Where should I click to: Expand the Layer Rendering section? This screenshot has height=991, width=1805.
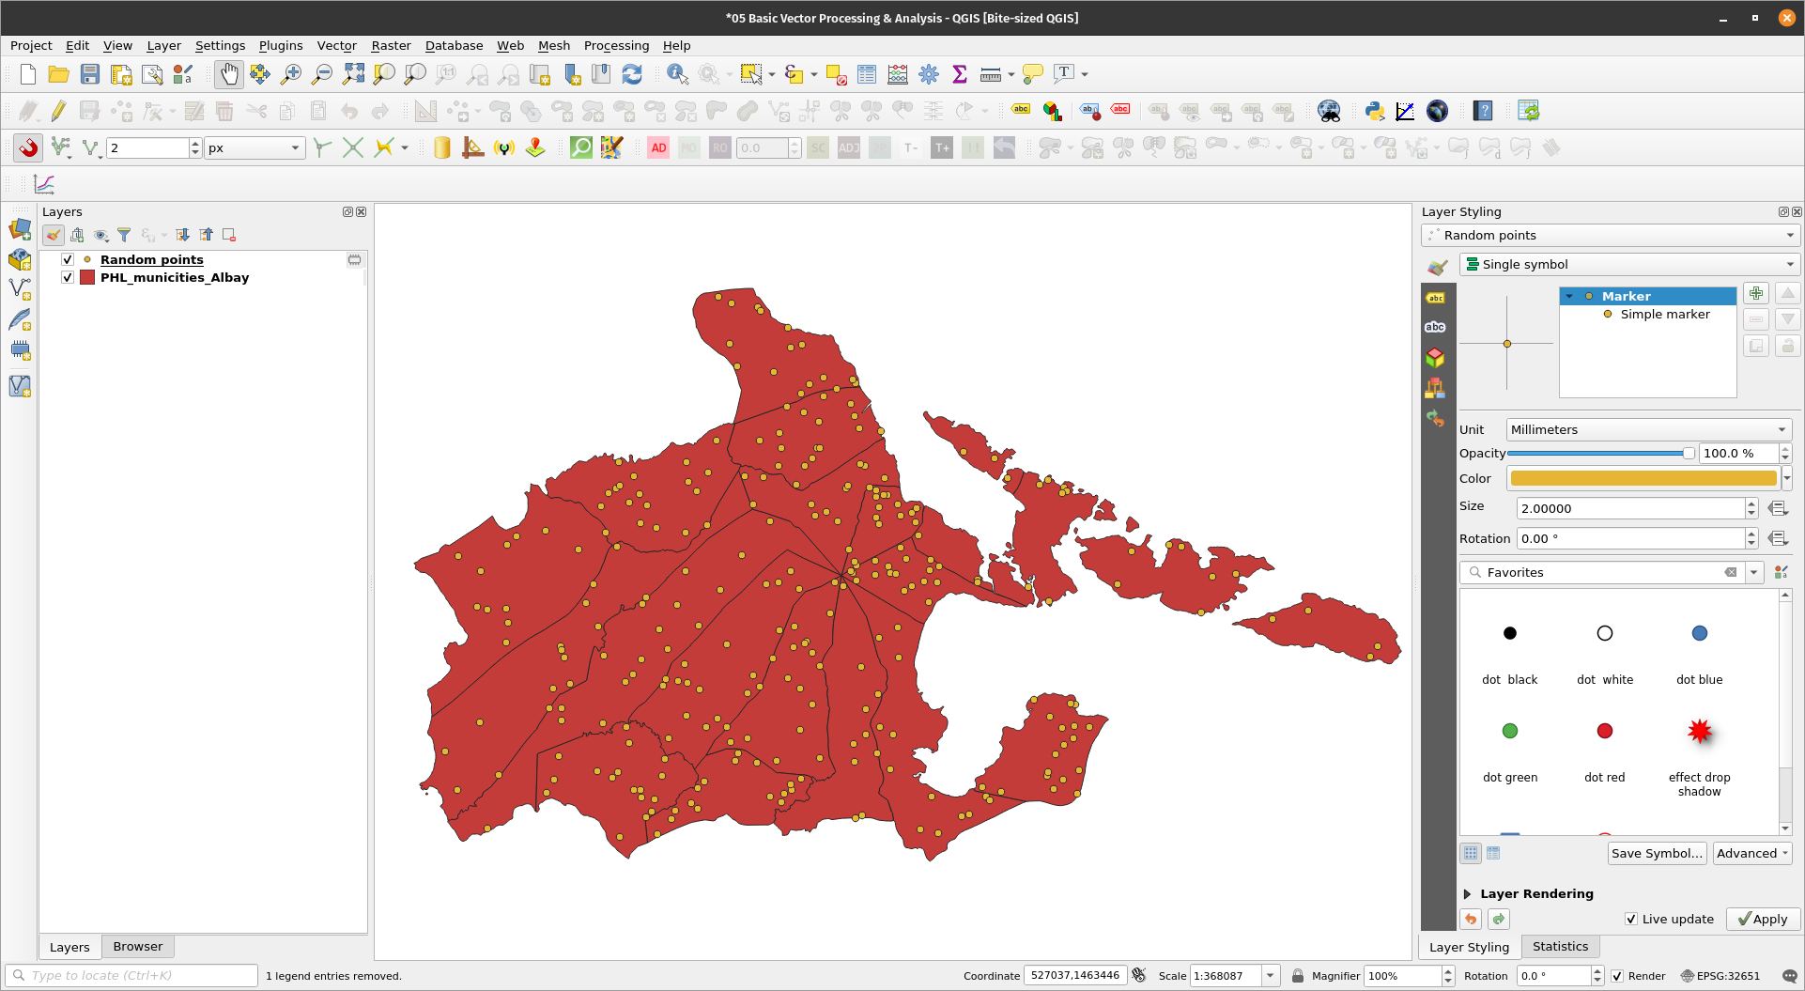pyautogui.click(x=1468, y=894)
